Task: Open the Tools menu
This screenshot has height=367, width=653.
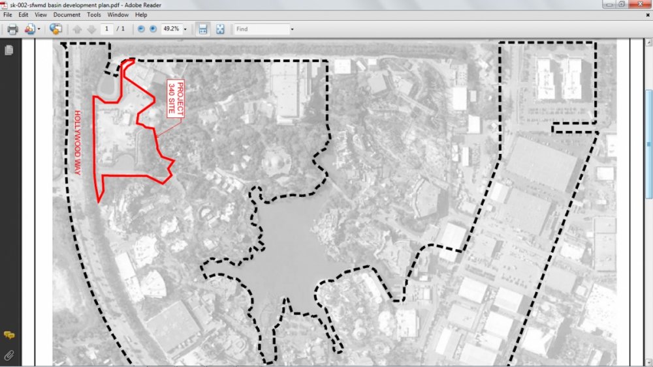Action: click(94, 14)
